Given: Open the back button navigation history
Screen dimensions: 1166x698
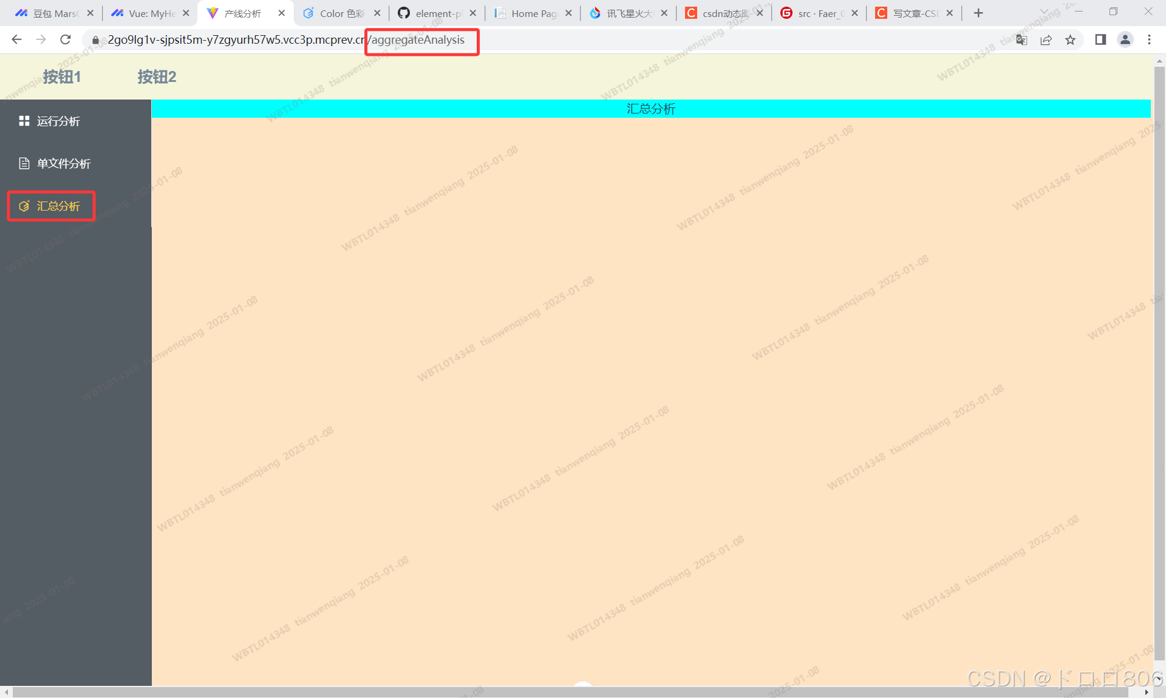Looking at the screenshot, I should [16, 39].
